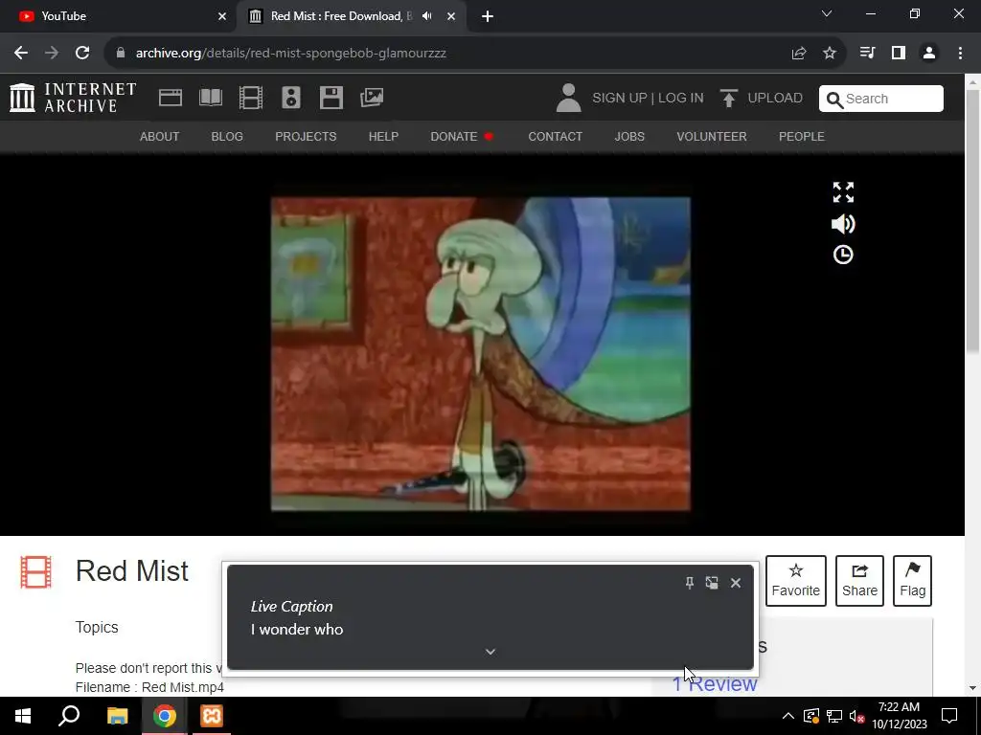Open the Software floppy disk icon
The width and height of the screenshot is (981, 735).
click(x=331, y=98)
